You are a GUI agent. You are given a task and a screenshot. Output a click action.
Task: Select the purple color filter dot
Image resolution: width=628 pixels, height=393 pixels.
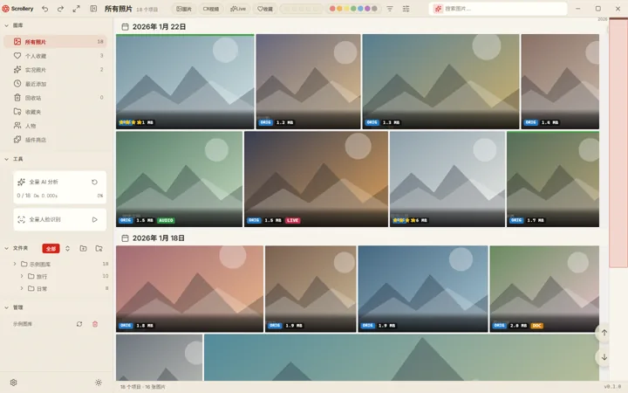coord(367,9)
